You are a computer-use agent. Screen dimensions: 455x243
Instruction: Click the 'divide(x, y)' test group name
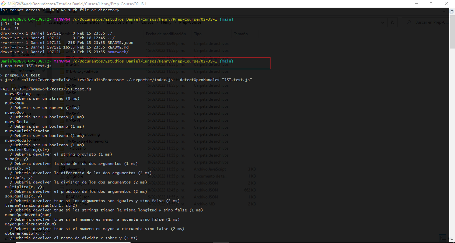pyautogui.click(x=19, y=178)
